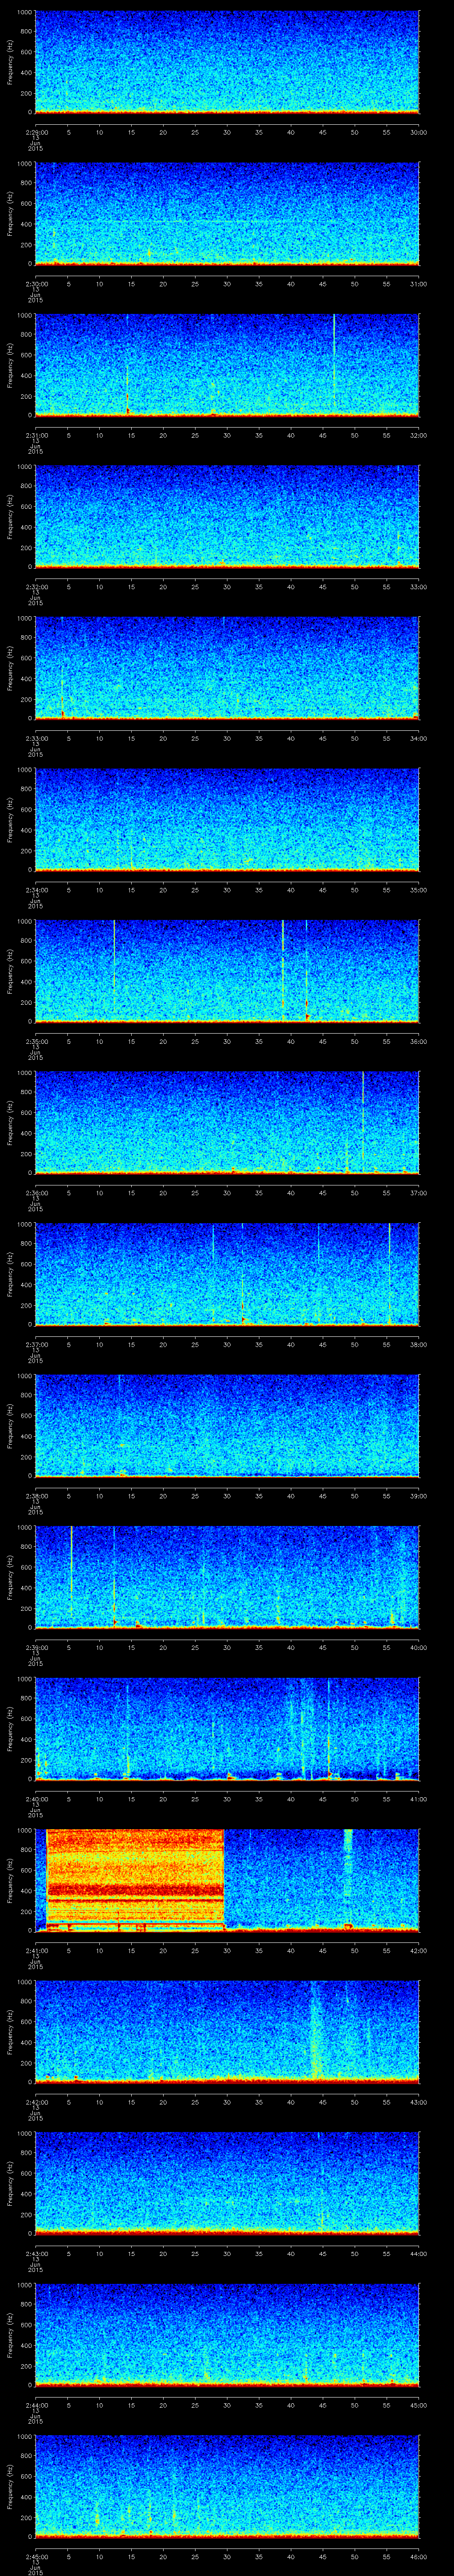The height and width of the screenshot is (2576, 454).
Task: Click the 2:32:00 start time label
Action: (36, 587)
